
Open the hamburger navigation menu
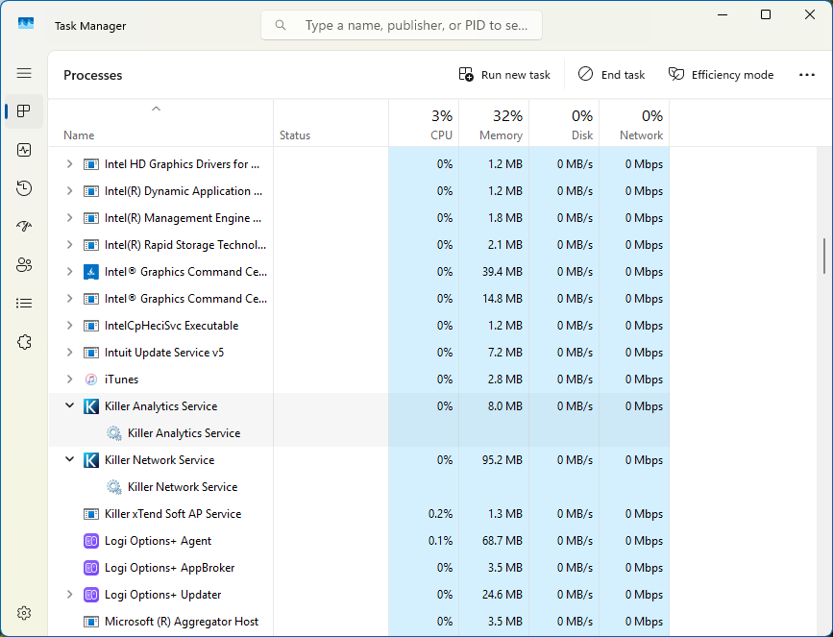click(24, 73)
